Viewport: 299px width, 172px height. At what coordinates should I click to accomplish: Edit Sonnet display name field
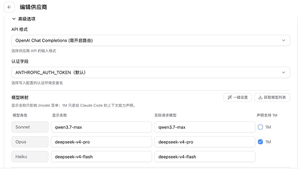(101, 127)
